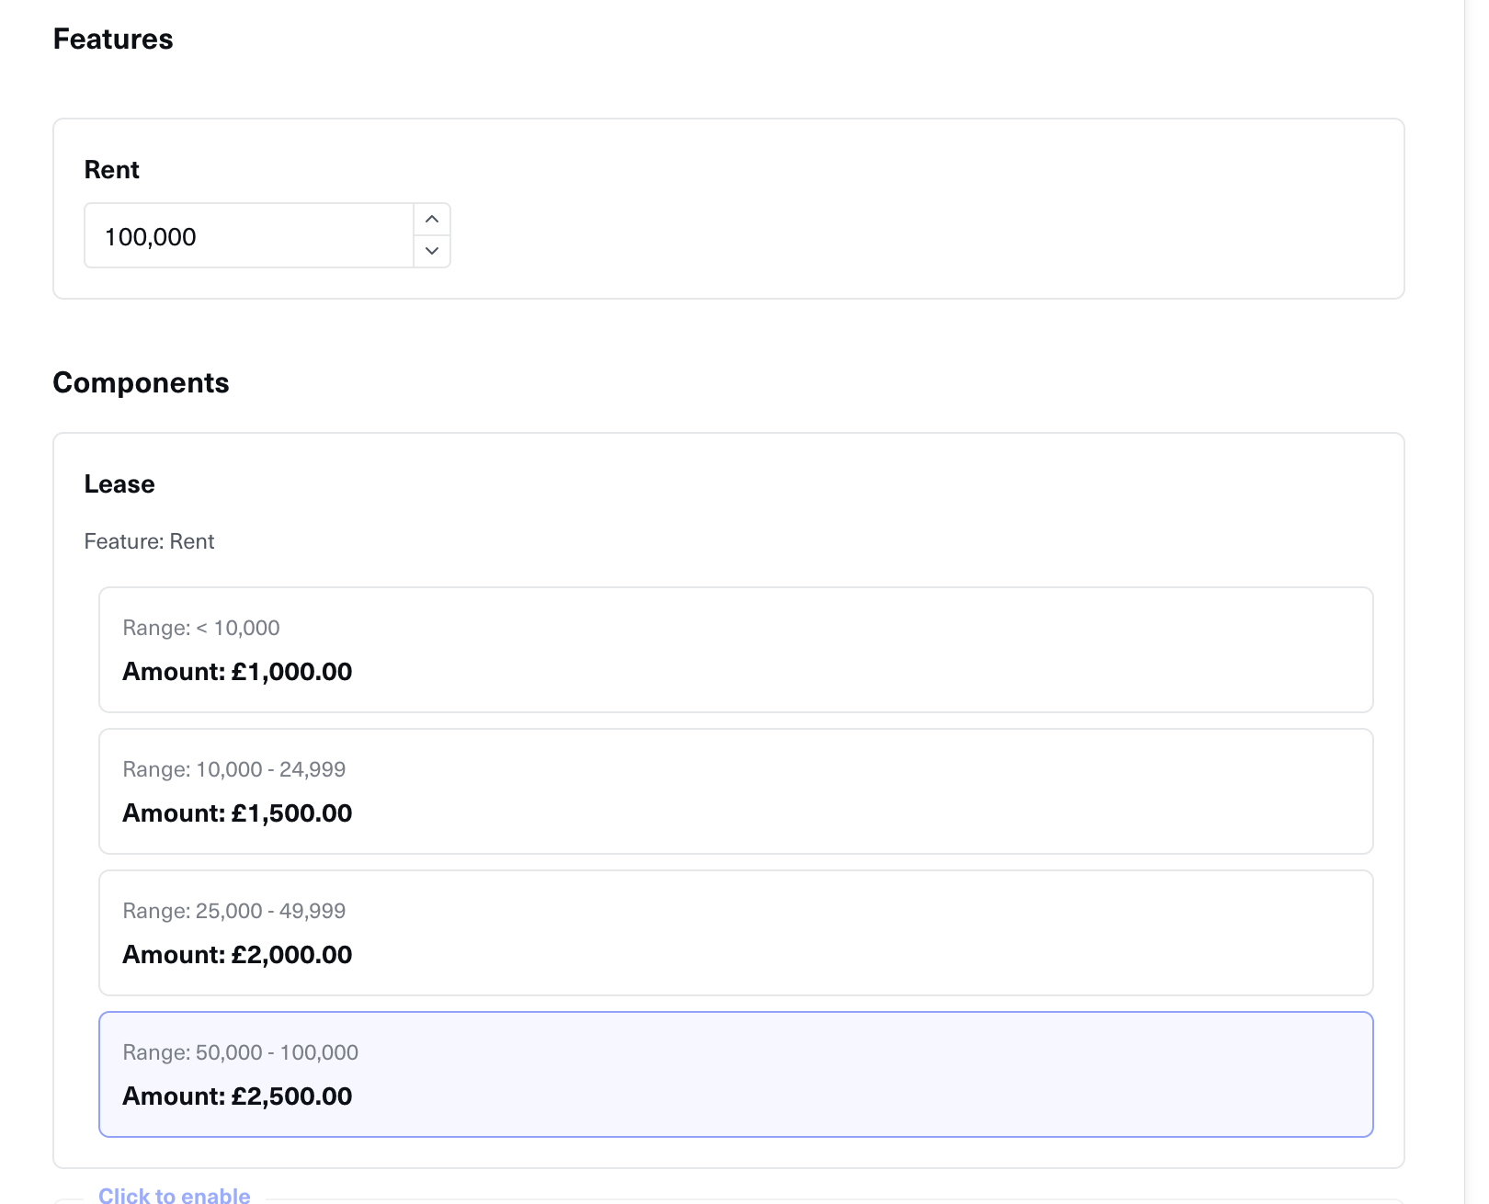Click the Rent increment up arrow
Viewport: 1489px width, 1204px height.
tap(432, 220)
